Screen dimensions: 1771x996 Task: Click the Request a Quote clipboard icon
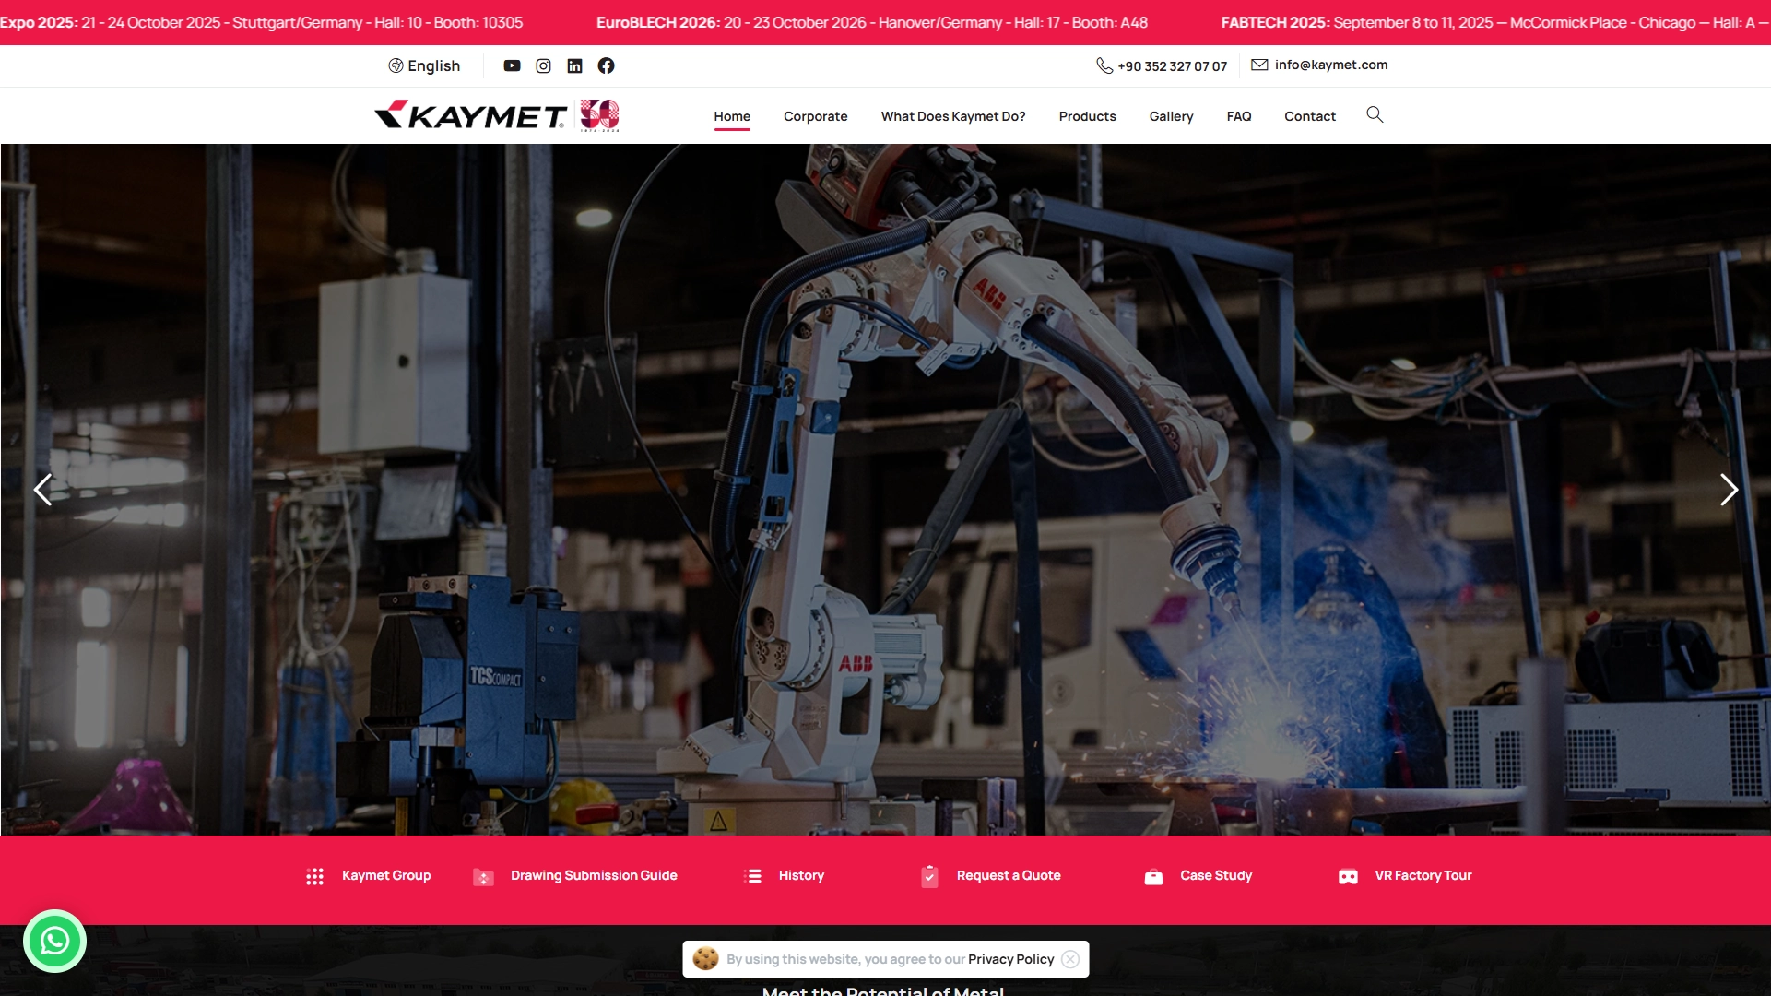tap(929, 876)
